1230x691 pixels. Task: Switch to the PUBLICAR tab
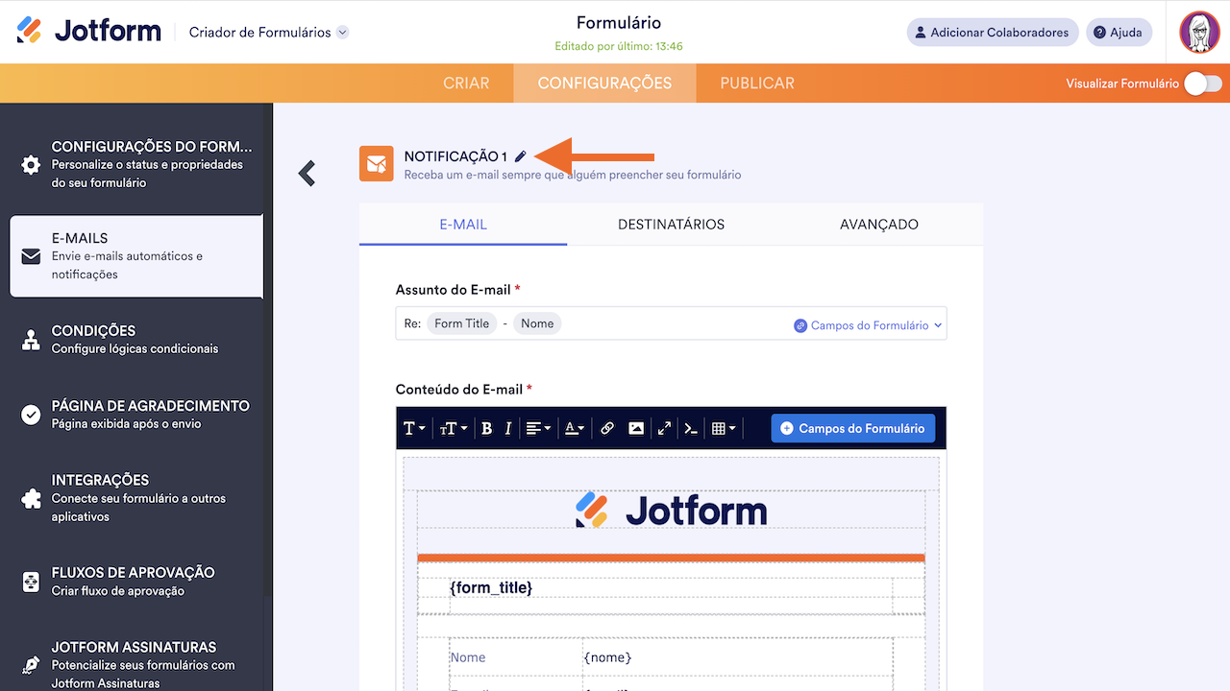click(757, 83)
